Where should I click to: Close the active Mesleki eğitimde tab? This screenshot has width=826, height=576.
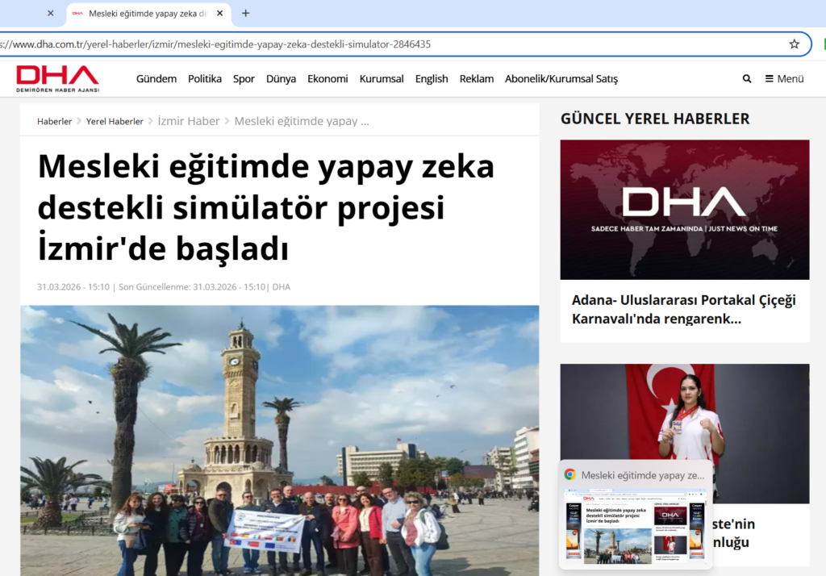click(220, 14)
